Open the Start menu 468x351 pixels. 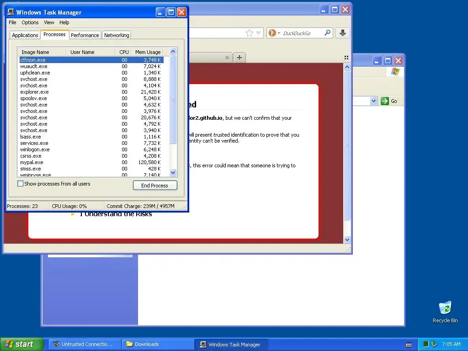[21, 344]
